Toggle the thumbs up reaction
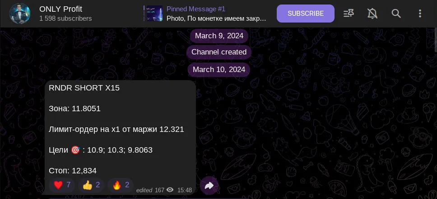 pos(91,185)
